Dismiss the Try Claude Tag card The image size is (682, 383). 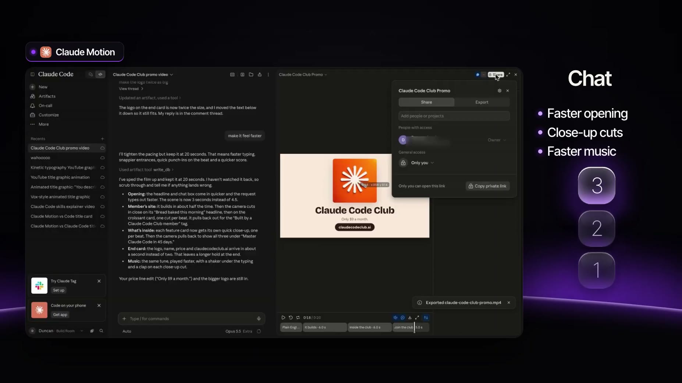pyautogui.click(x=99, y=281)
